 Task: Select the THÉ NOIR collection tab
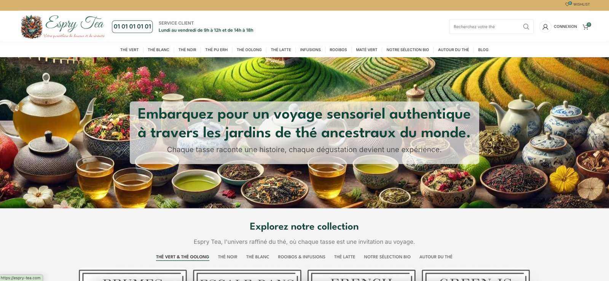pyautogui.click(x=228, y=257)
